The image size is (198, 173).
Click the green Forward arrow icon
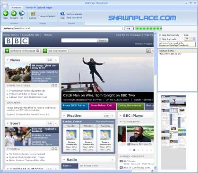point(14,13)
